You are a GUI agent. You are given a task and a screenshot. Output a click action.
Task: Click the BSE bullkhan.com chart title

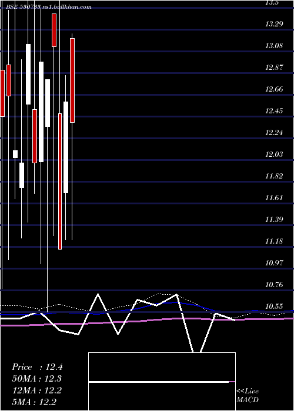(x=49, y=7)
